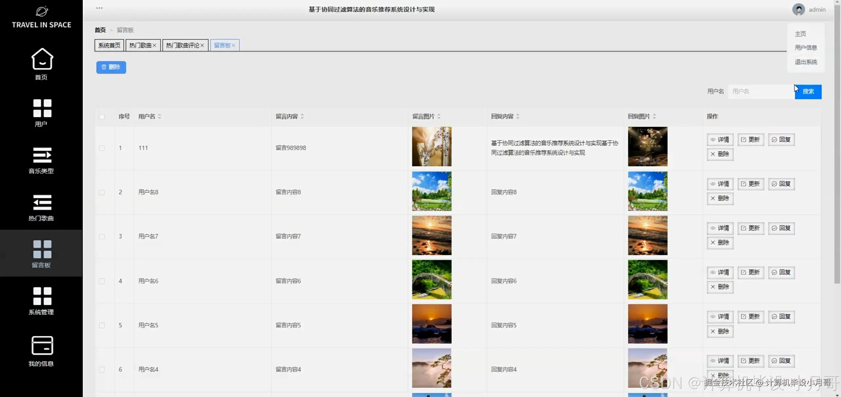Open the 热门歌曲 sidebar icon
Viewport: 841px width, 397px height.
42,202
